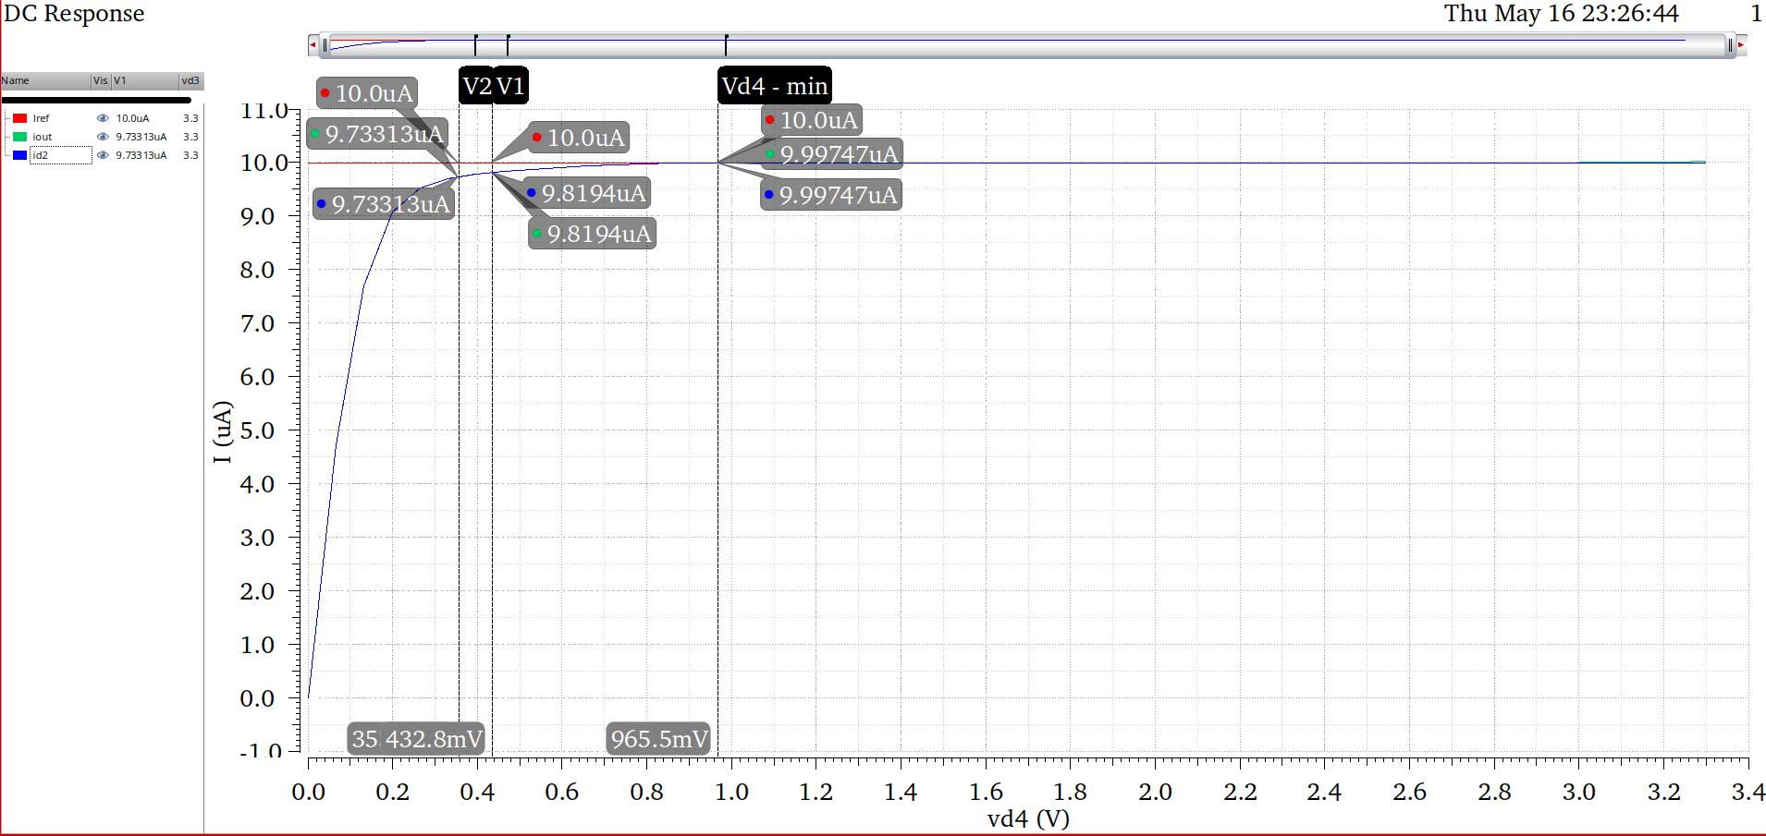Select the iout signal name
The image size is (1766, 836).
point(43,137)
